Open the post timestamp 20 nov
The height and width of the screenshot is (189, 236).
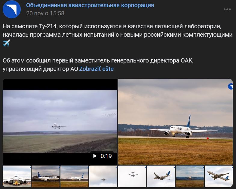point(45,13)
